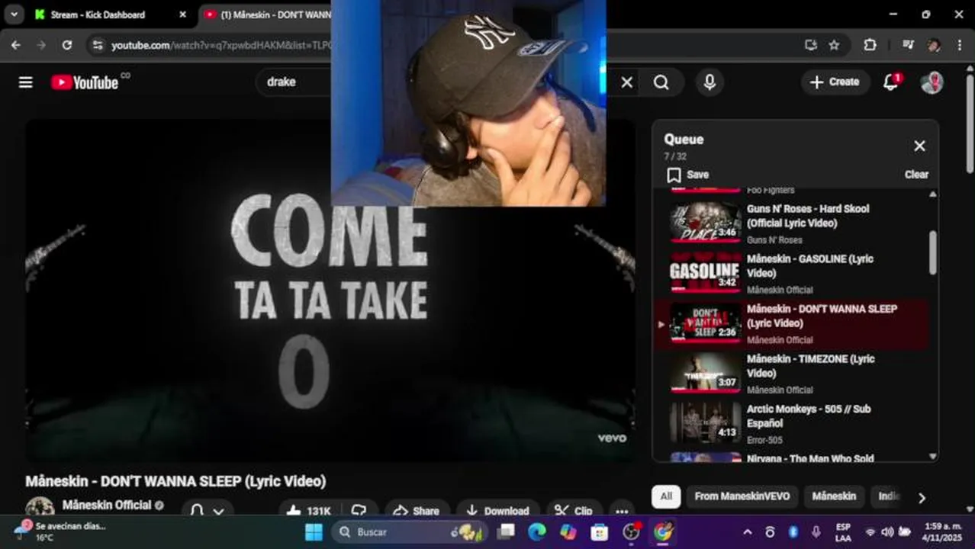This screenshot has width=975, height=549.
Task: Save the queue to a playlist
Action: click(687, 175)
